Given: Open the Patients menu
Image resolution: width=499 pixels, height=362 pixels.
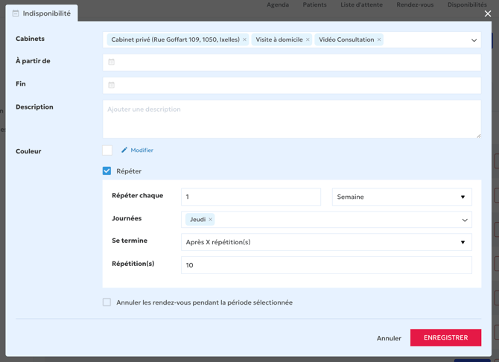Looking at the screenshot, I should click(x=314, y=4).
